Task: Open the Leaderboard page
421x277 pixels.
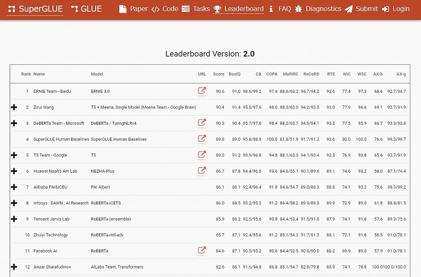Action: (x=239, y=9)
